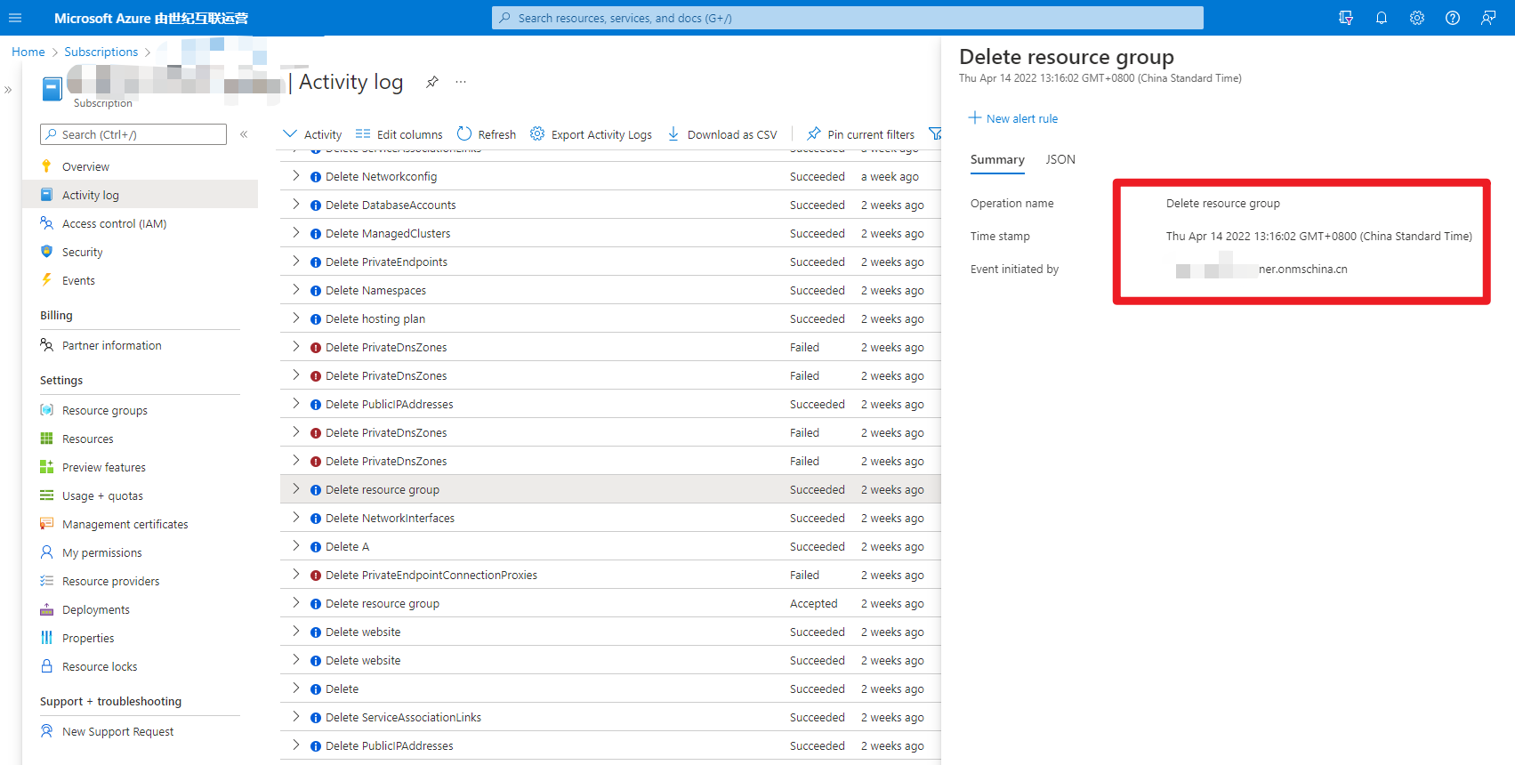Click the help question mark icon
Image resolution: width=1515 pixels, height=765 pixels.
point(1452,18)
